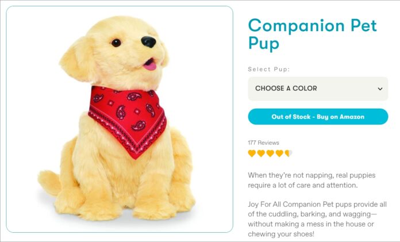The width and height of the screenshot is (400, 242).
Task: Click the pup's dark eye
Action: (116, 43)
